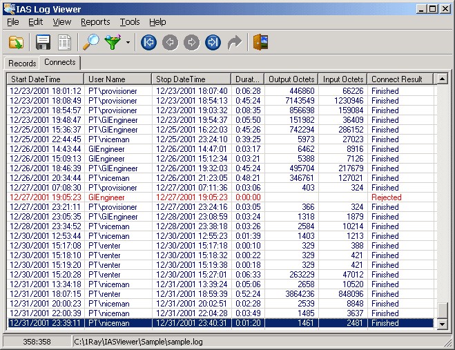This screenshot has width=455, height=350.
Task: Click the scrollbar down arrow
Action: pyautogui.click(x=443, y=324)
